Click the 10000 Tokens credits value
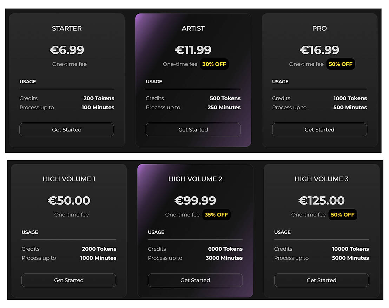This screenshot has width=389, height=308. [350, 249]
